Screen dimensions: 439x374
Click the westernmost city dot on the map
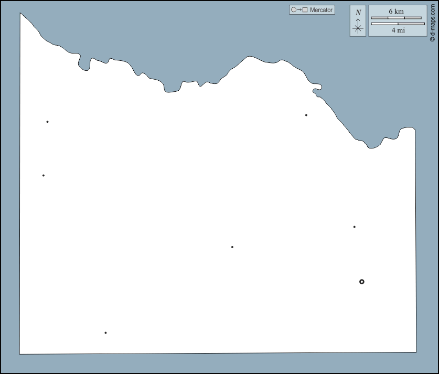[44, 175]
